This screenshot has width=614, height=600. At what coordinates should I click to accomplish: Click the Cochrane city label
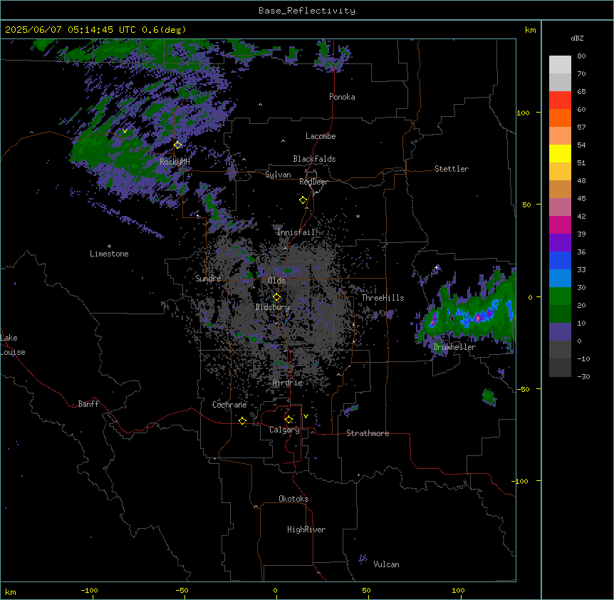[x=229, y=405]
